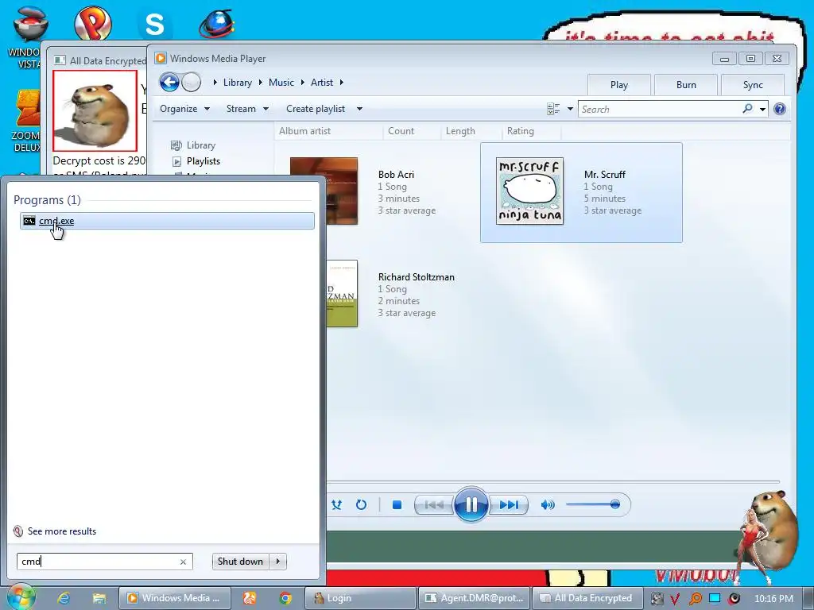814x610 pixels.
Task: Click the Mr. Scruff artist name
Action: coord(605,174)
